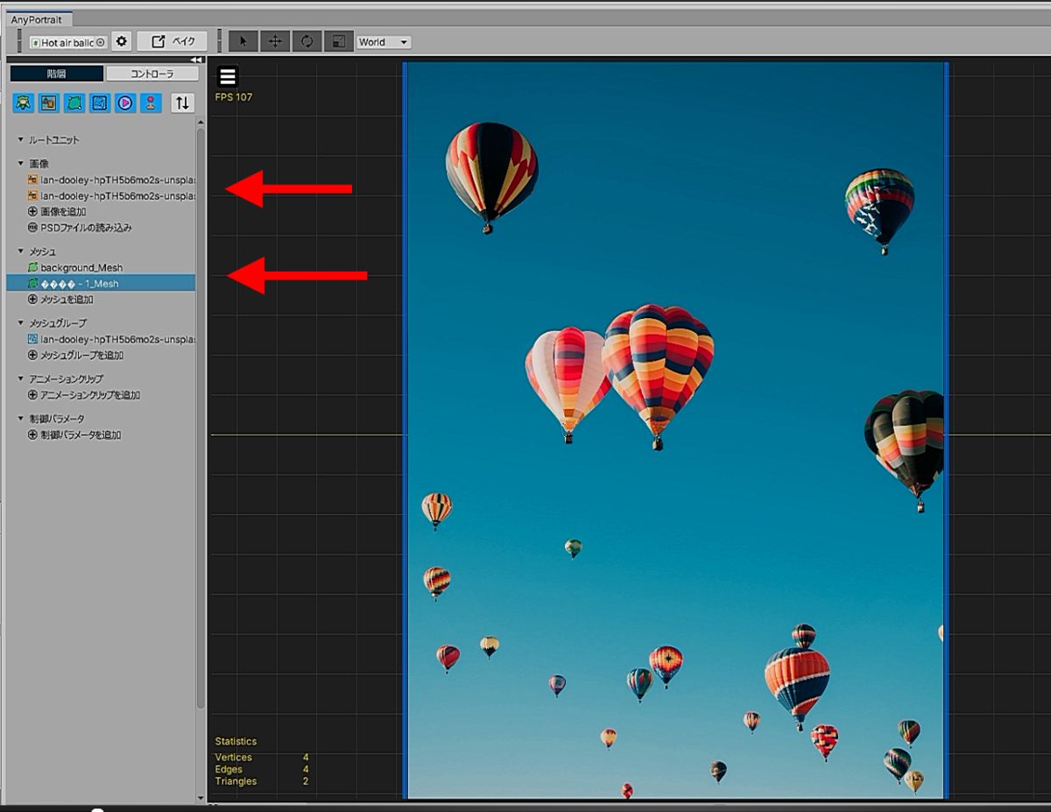
Task: Click the Edges count row
Action: pos(262,769)
